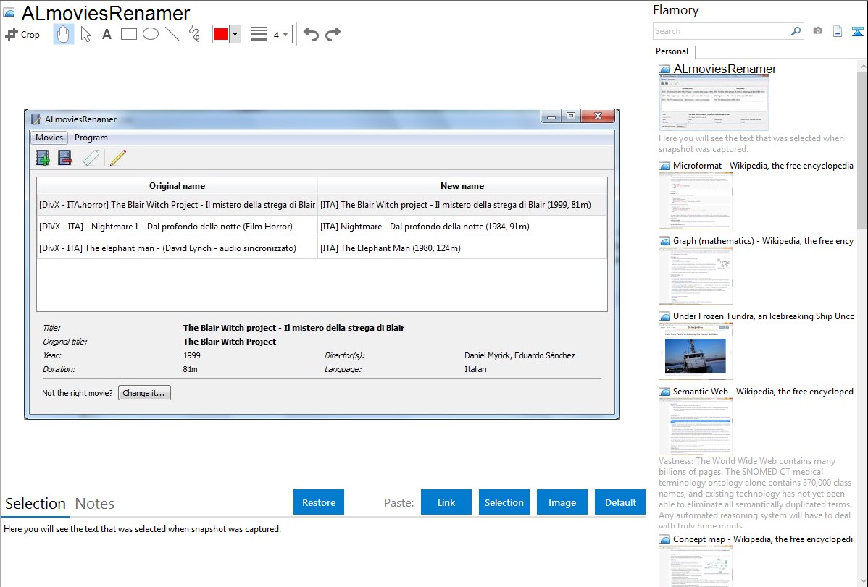The image size is (868, 587).
Task: Switch to the Notes tab
Action: 95,504
